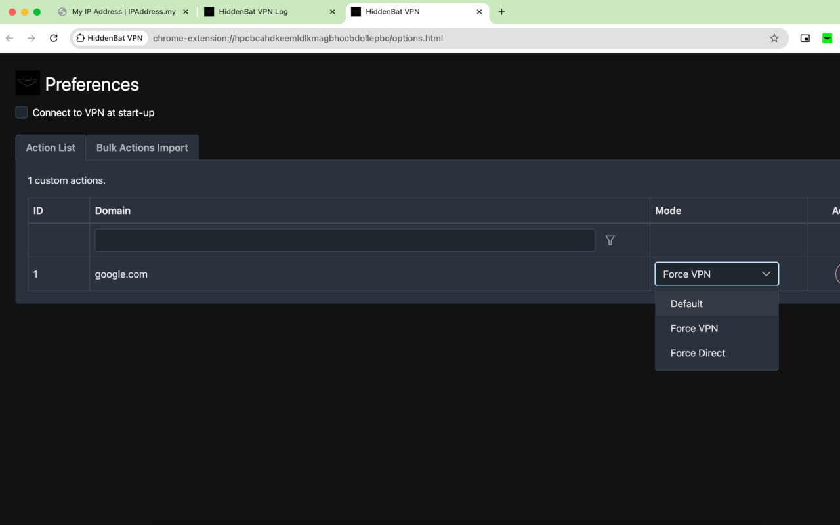Close the My IP Address tab
Viewport: 840px width, 525px height.
coord(186,12)
